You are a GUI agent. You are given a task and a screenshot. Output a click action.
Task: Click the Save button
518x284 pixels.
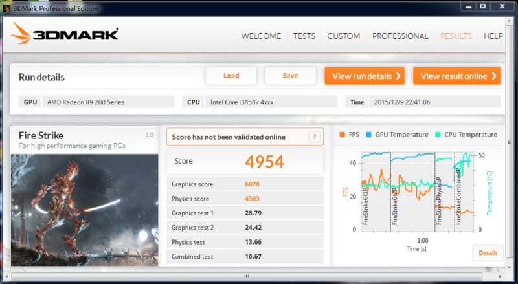[x=290, y=76]
